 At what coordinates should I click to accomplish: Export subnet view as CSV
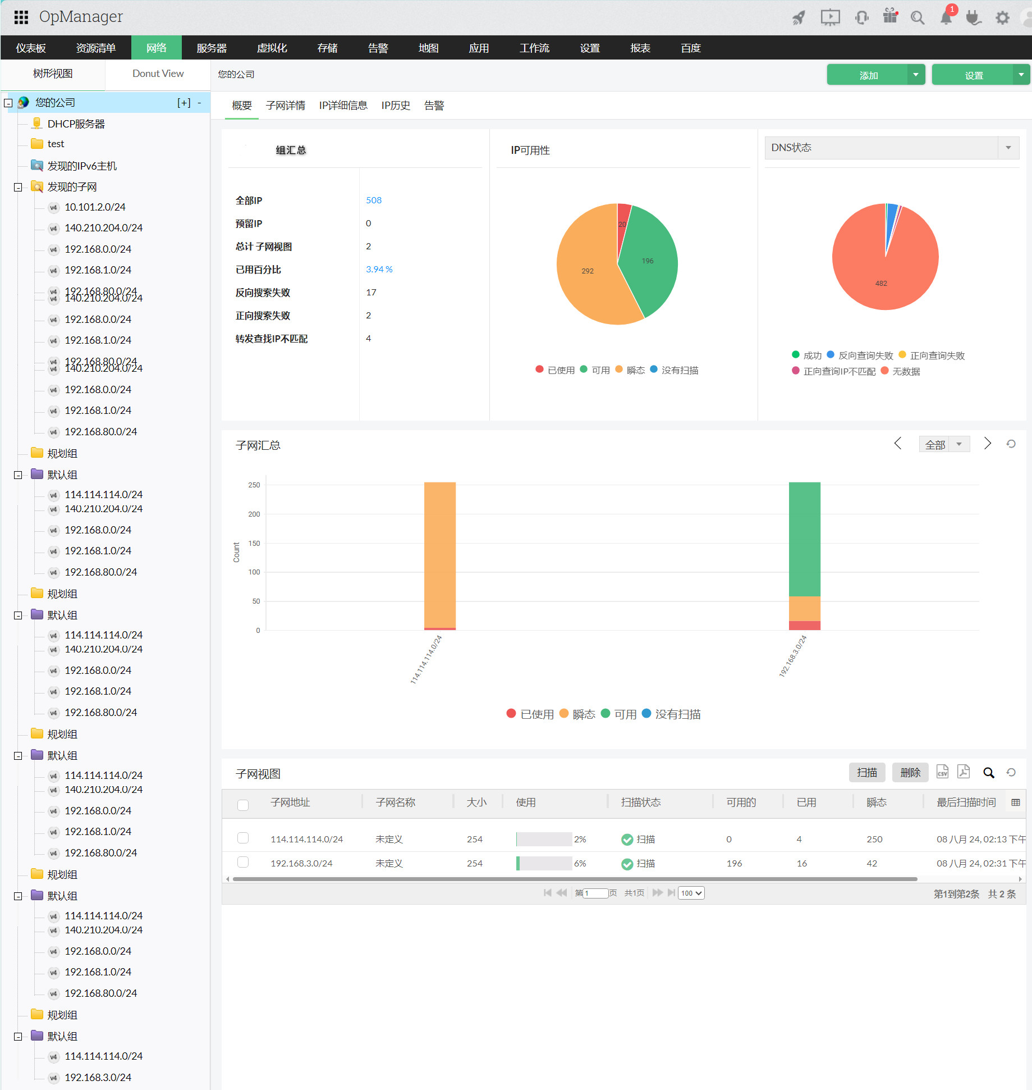(x=942, y=772)
